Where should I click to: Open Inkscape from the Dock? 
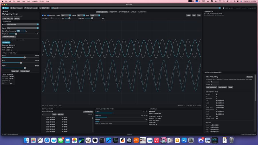pos(95,140)
